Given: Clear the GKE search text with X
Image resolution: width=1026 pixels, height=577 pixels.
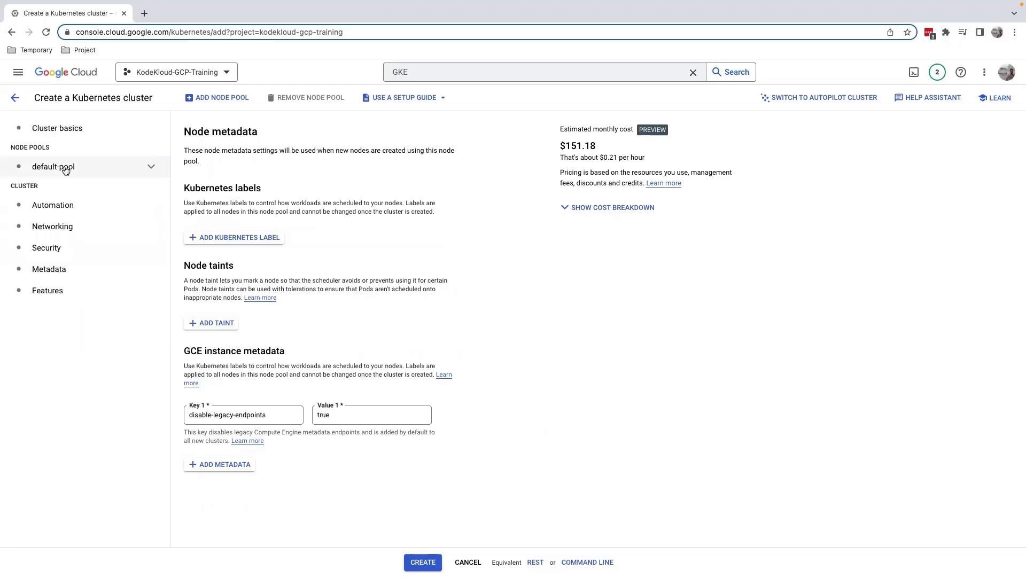Looking at the screenshot, I should tap(693, 73).
